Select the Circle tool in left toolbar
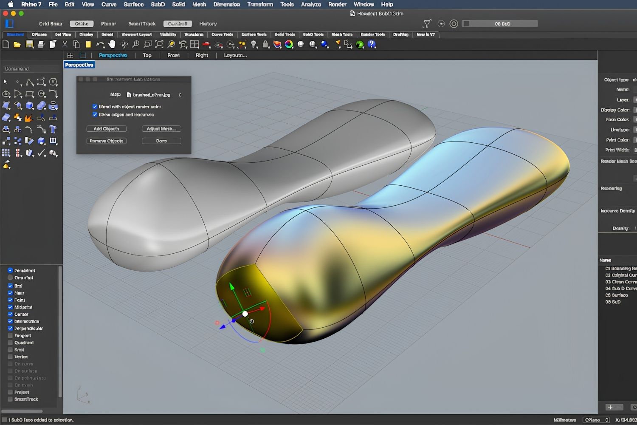 pos(53,82)
